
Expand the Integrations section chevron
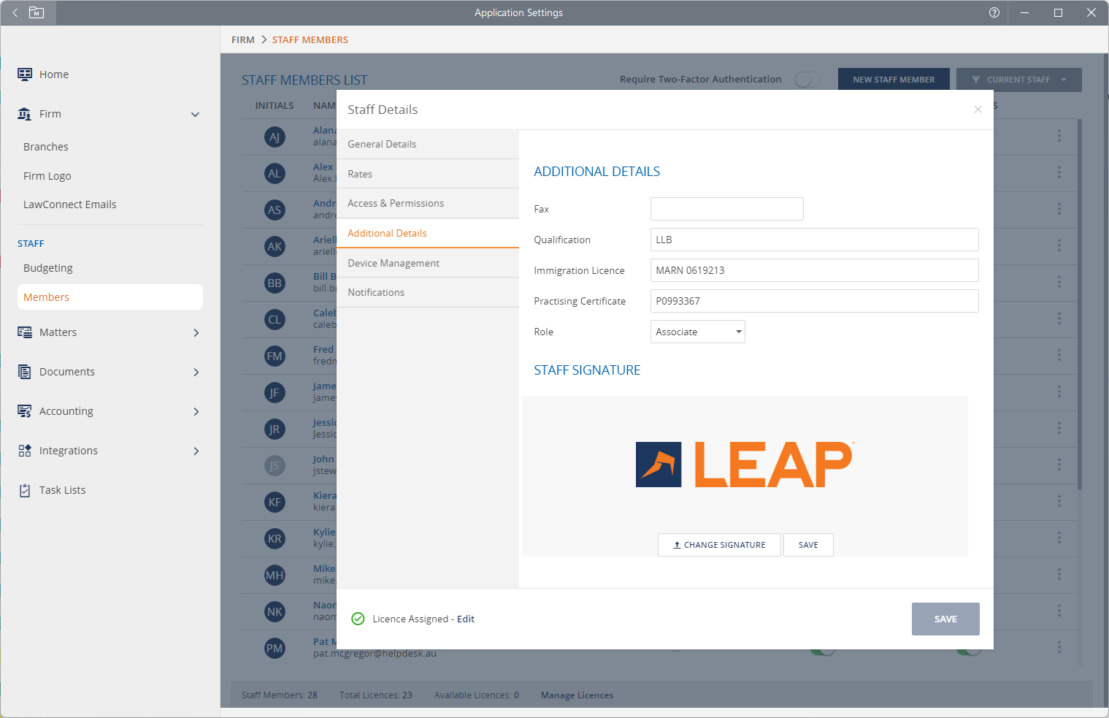[196, 451]
